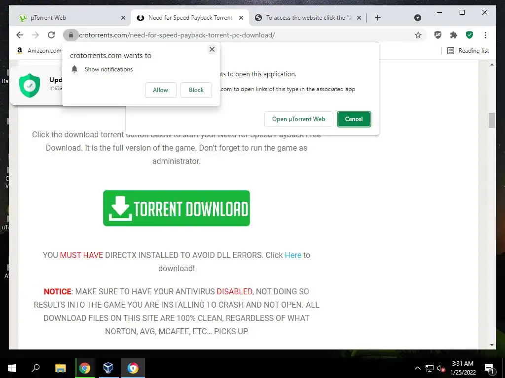505x378 pixels.
Task: Open Windows taskbar search
Action: (x=36, y=368)
